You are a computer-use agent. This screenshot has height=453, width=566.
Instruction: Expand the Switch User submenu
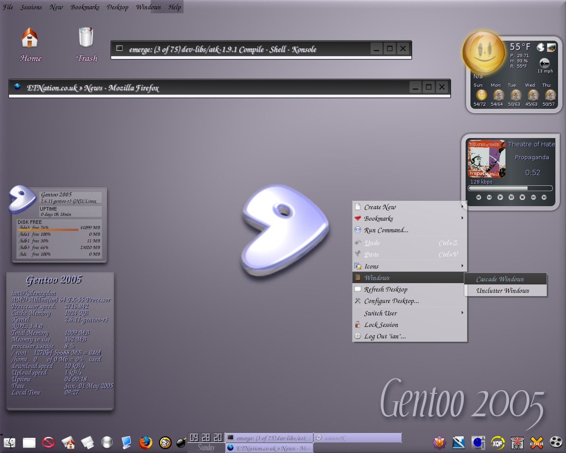409,313
